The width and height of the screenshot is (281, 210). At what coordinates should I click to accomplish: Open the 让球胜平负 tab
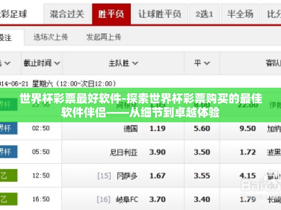coord(160,14)
